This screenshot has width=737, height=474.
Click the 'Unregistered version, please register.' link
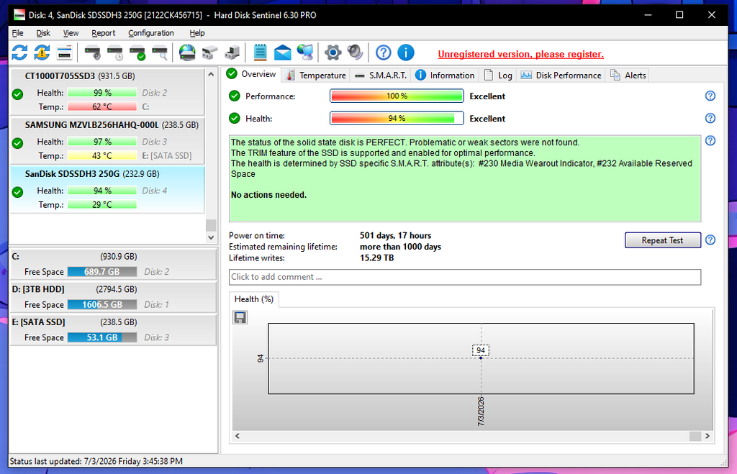(521, 55)
